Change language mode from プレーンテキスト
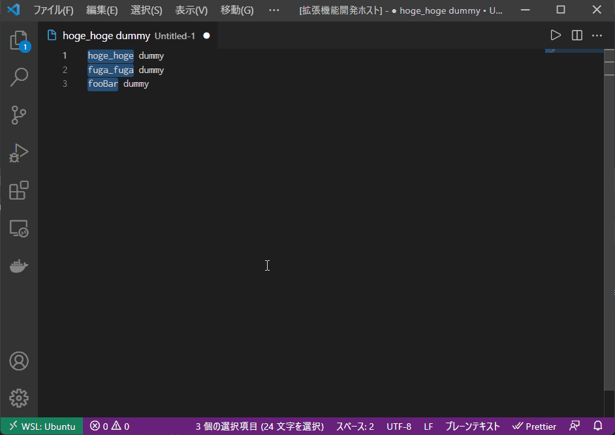615x435 pixels. 472,427
